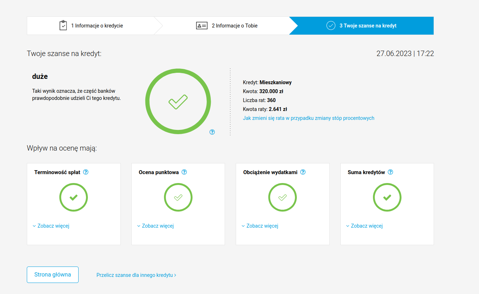
Task: Click the Suma kredytów green checkmark circle
Action: (x=387, y=197)
